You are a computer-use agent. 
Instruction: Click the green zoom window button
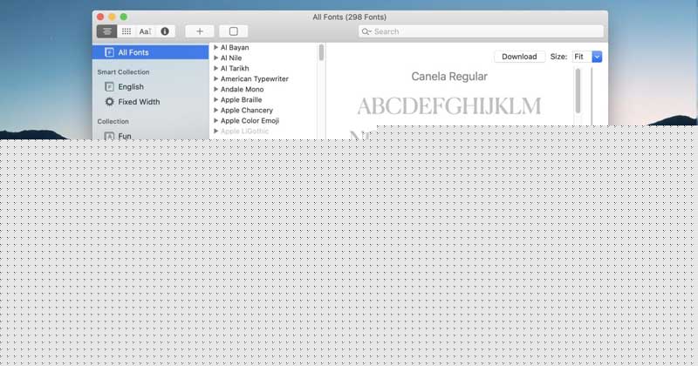[124, 17]
